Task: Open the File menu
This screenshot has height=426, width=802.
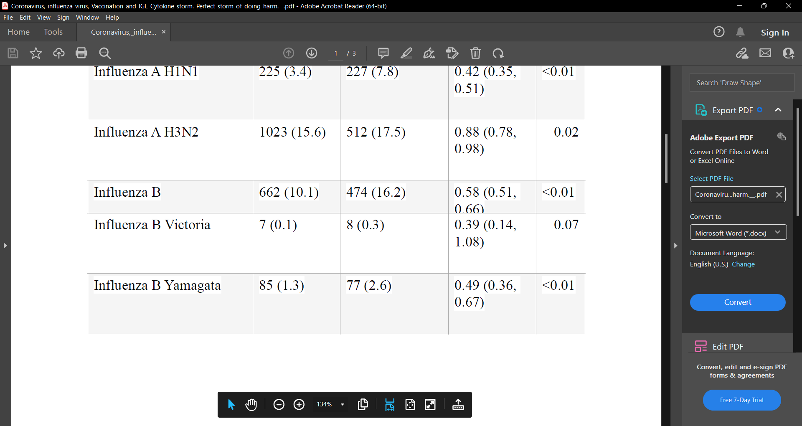Action: point(8,18)
